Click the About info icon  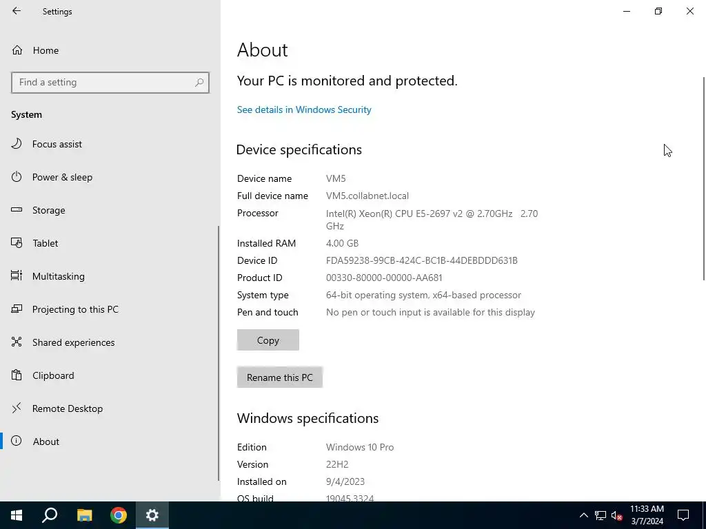17,441
